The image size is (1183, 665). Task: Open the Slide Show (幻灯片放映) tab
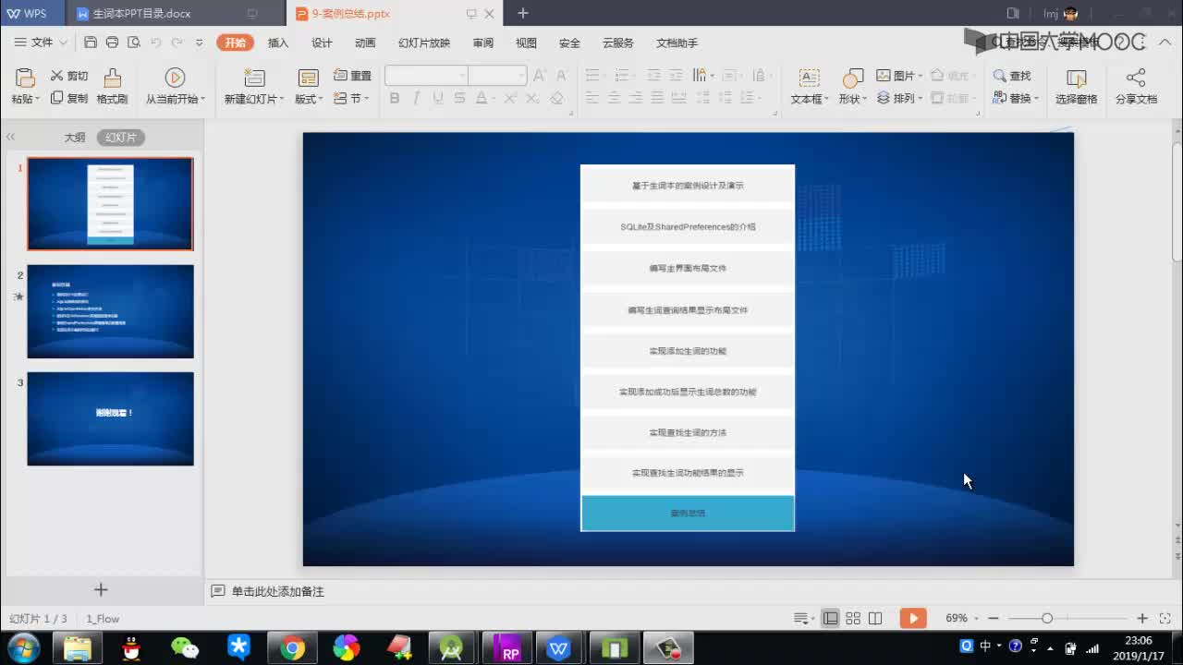click(x=424, y=42)
